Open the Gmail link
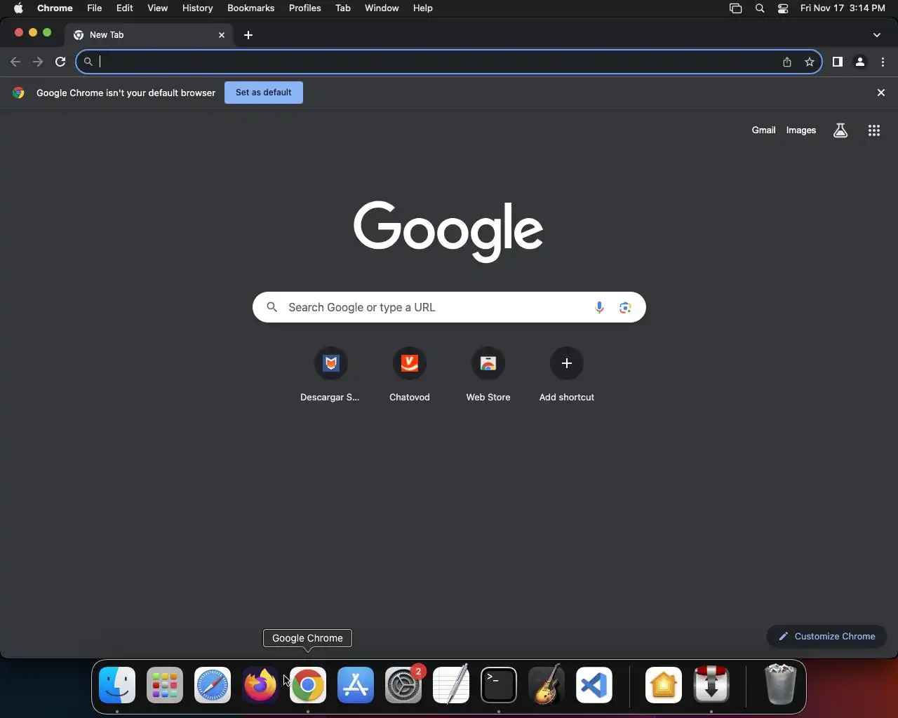This screenshot has width=898, height=718. 763,130
